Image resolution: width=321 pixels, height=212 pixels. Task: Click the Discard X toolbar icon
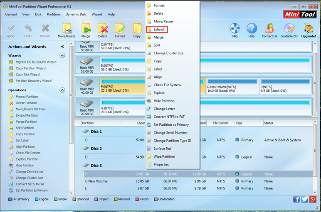[x=45, y=31]
